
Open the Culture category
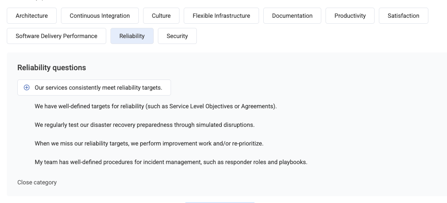pos(161,16)
